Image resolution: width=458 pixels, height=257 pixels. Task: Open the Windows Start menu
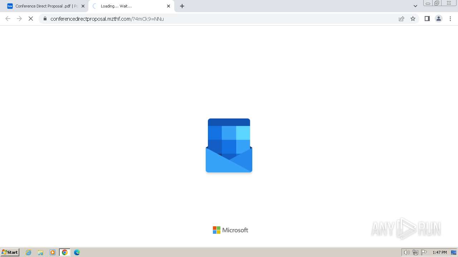coord(10,252)
